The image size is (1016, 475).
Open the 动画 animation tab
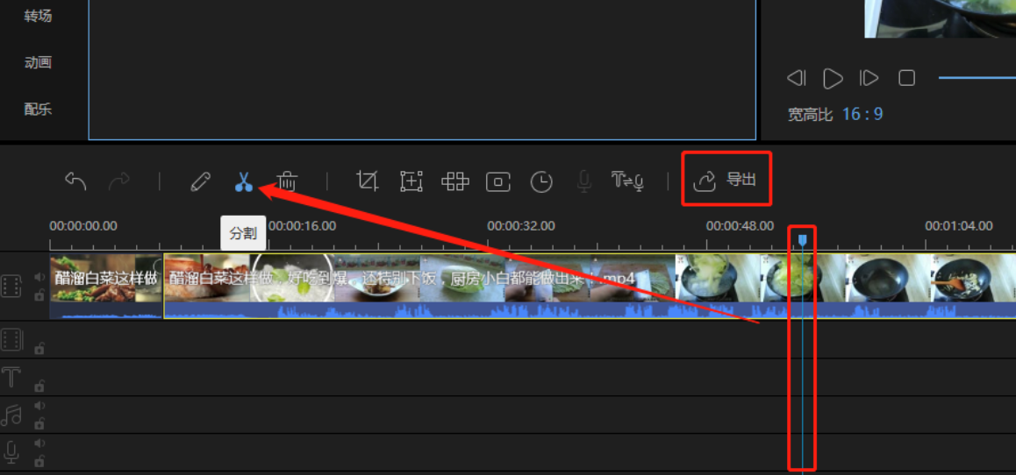click(x=38, y=63)
